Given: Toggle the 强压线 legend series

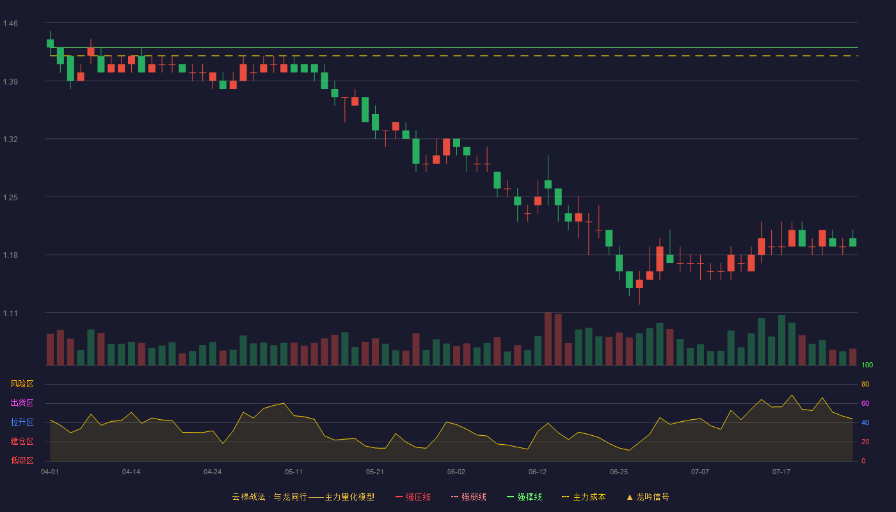Looking at the screenshot, I should tap(413, 497).
